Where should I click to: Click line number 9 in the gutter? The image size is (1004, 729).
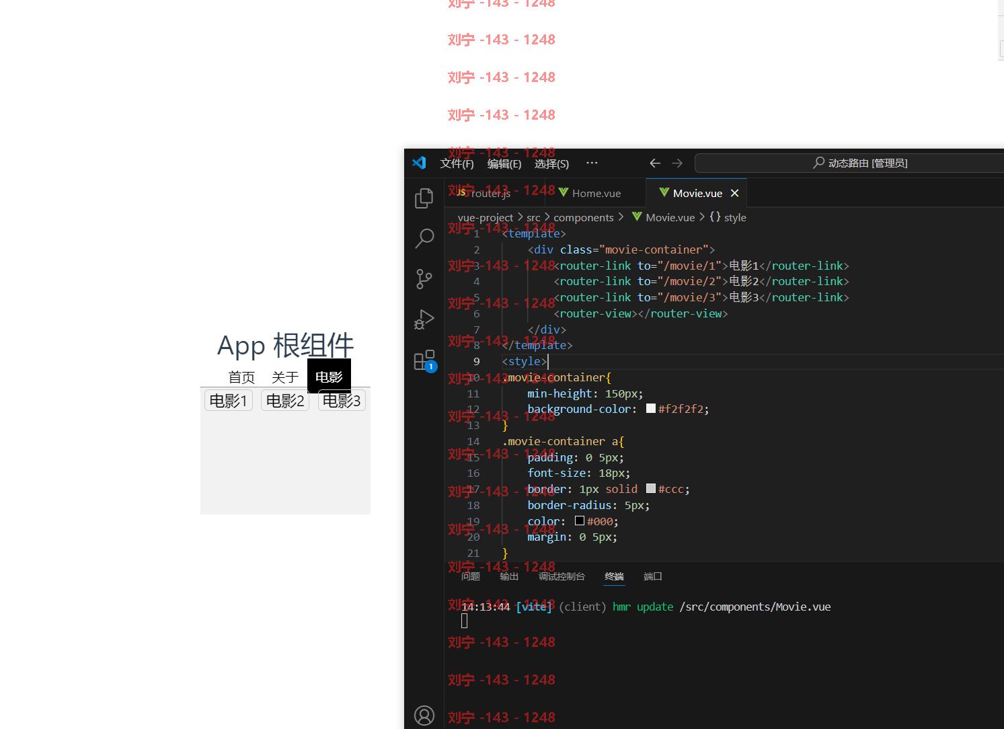(x=476, y=361)
